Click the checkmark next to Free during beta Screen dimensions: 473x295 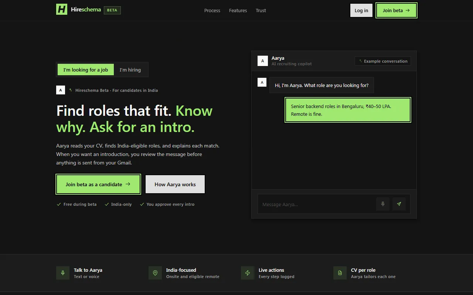pos(59,204)
